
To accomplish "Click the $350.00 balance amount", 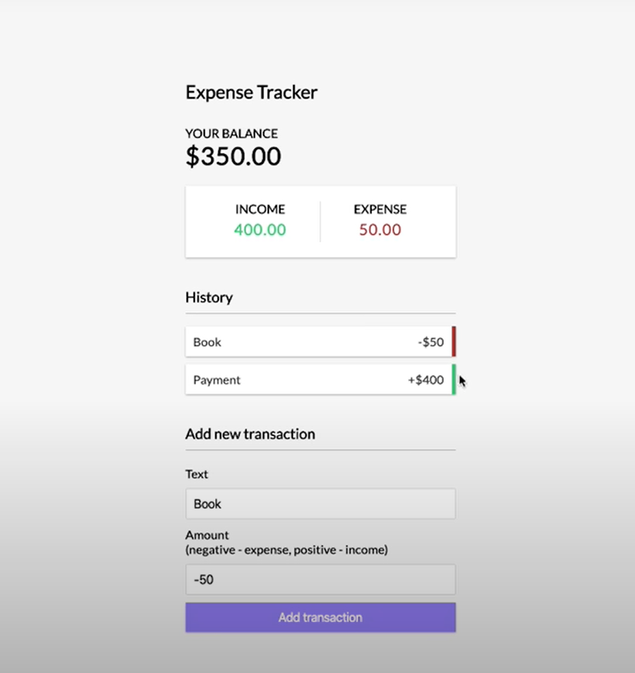I will (234, 156).
